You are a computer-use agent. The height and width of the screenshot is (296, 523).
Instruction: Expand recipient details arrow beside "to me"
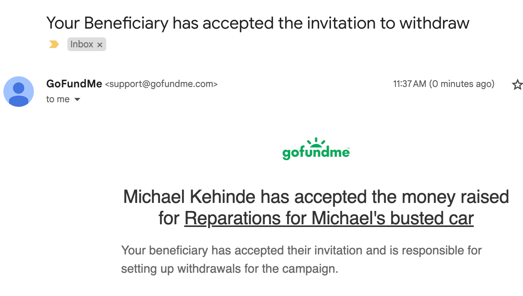click(x=77, y=100)
